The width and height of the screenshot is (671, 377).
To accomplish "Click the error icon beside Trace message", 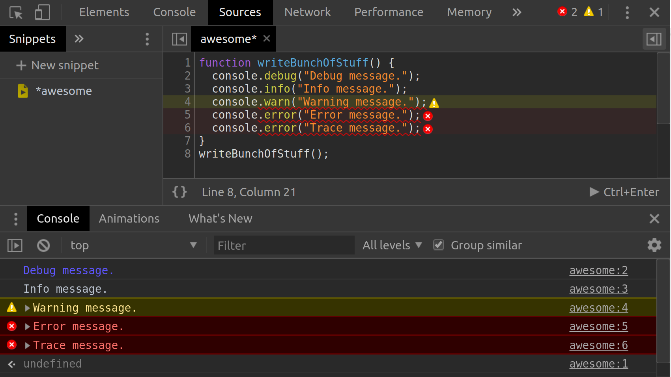I will click(x=12, y=345).
